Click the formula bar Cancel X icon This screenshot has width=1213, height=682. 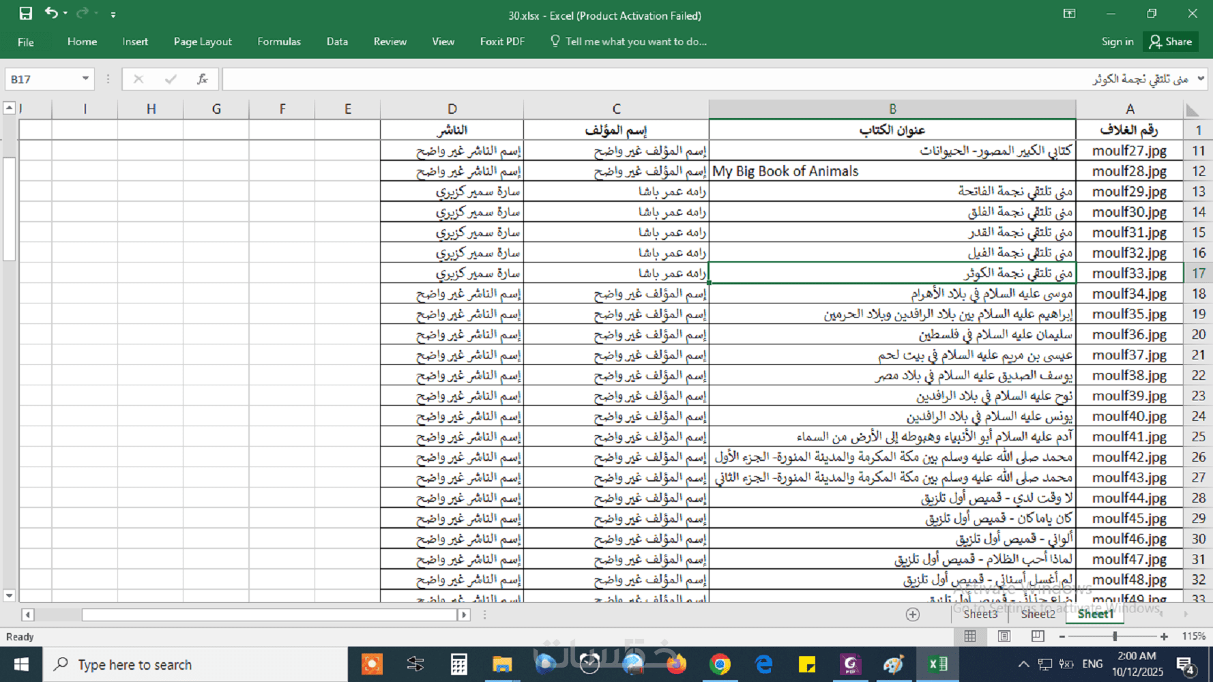[x=138, y=79]
